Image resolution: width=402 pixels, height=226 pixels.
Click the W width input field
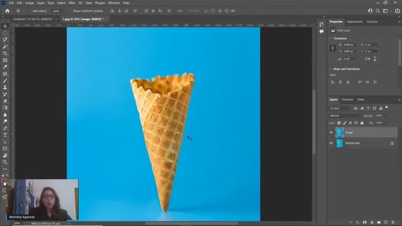349,45
